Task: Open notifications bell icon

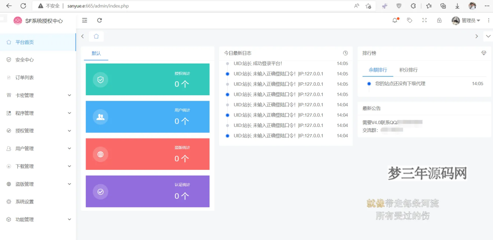Action: click(x=395, y=20)
